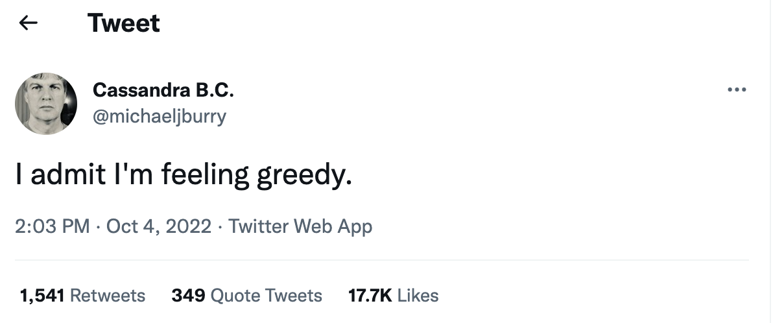Screen dimensions: 773x323
Task: Click the back arrow icon
Action: tap(29, 23)
